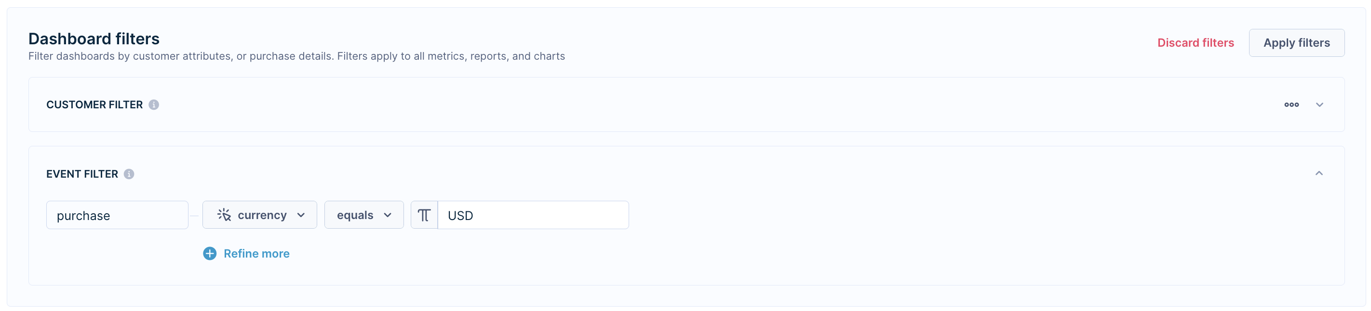This screenshot has height=311, width=1371.
Task: Click the blue plus icon for Refine more
Action: tap(210, 254)
